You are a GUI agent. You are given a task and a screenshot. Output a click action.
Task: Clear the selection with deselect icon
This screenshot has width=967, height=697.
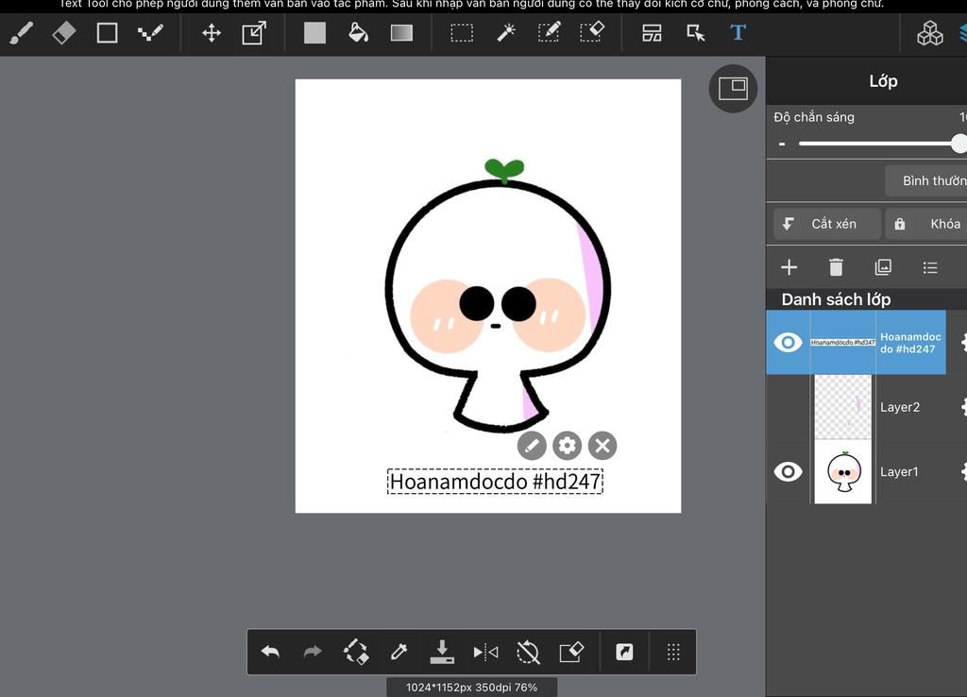coord(529,652)
